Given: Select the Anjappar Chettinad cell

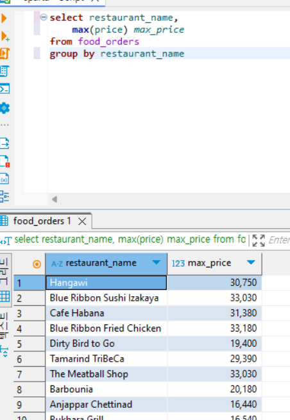Looking at the screenshot, I should (x=106, y=405).
